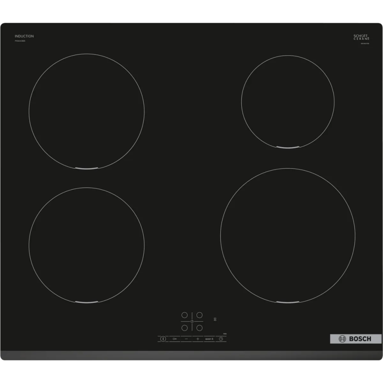Select the front-left zone selector circle
Screen dimensions: 383x383
point(185,328)
